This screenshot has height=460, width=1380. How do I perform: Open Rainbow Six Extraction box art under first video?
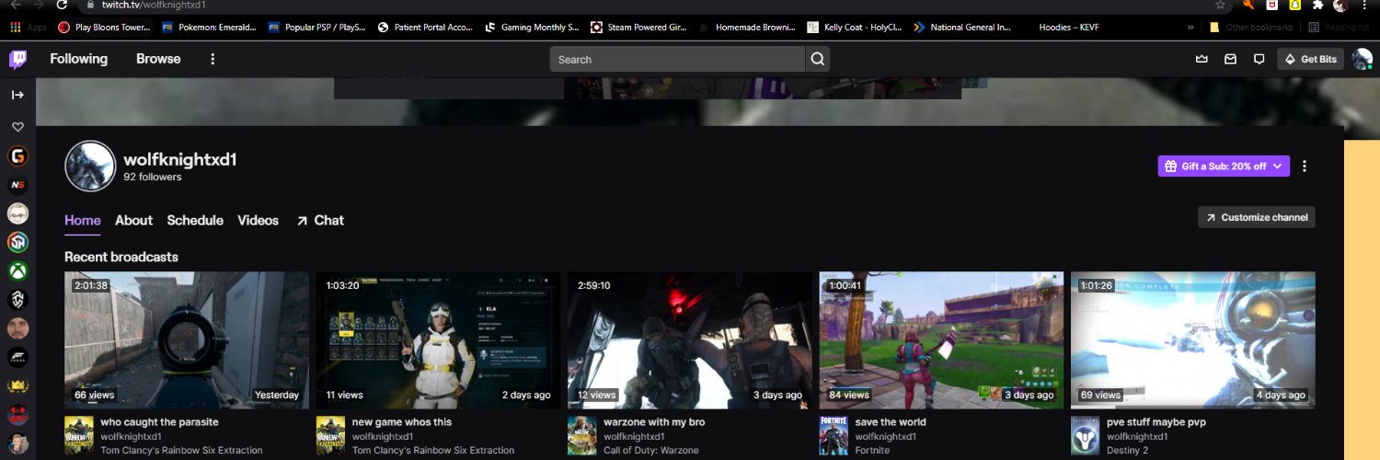(79, 436)
